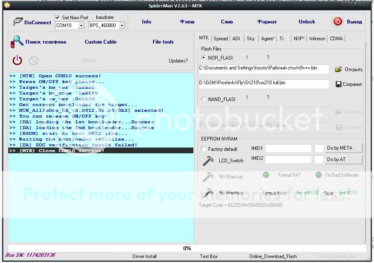The width and height of the screenshot is (374, 263).
Task: Click the Updates? link
Action: click(178, 61)
